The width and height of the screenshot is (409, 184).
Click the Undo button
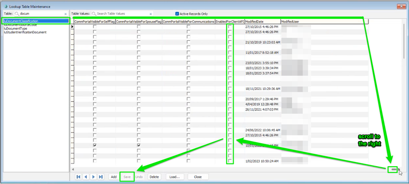pos(139,177)
